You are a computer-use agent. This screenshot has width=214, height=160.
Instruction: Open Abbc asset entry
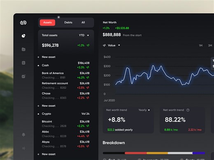pyautogui.click(x=65, y=134)
